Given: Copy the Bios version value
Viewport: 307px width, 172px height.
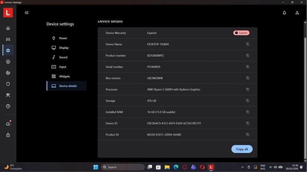Looking at the screenshot, I should click(248, 78).
